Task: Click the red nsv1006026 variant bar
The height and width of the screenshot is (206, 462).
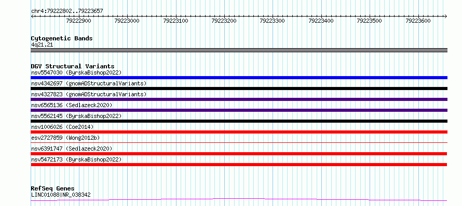Action: tap(239, 132)
